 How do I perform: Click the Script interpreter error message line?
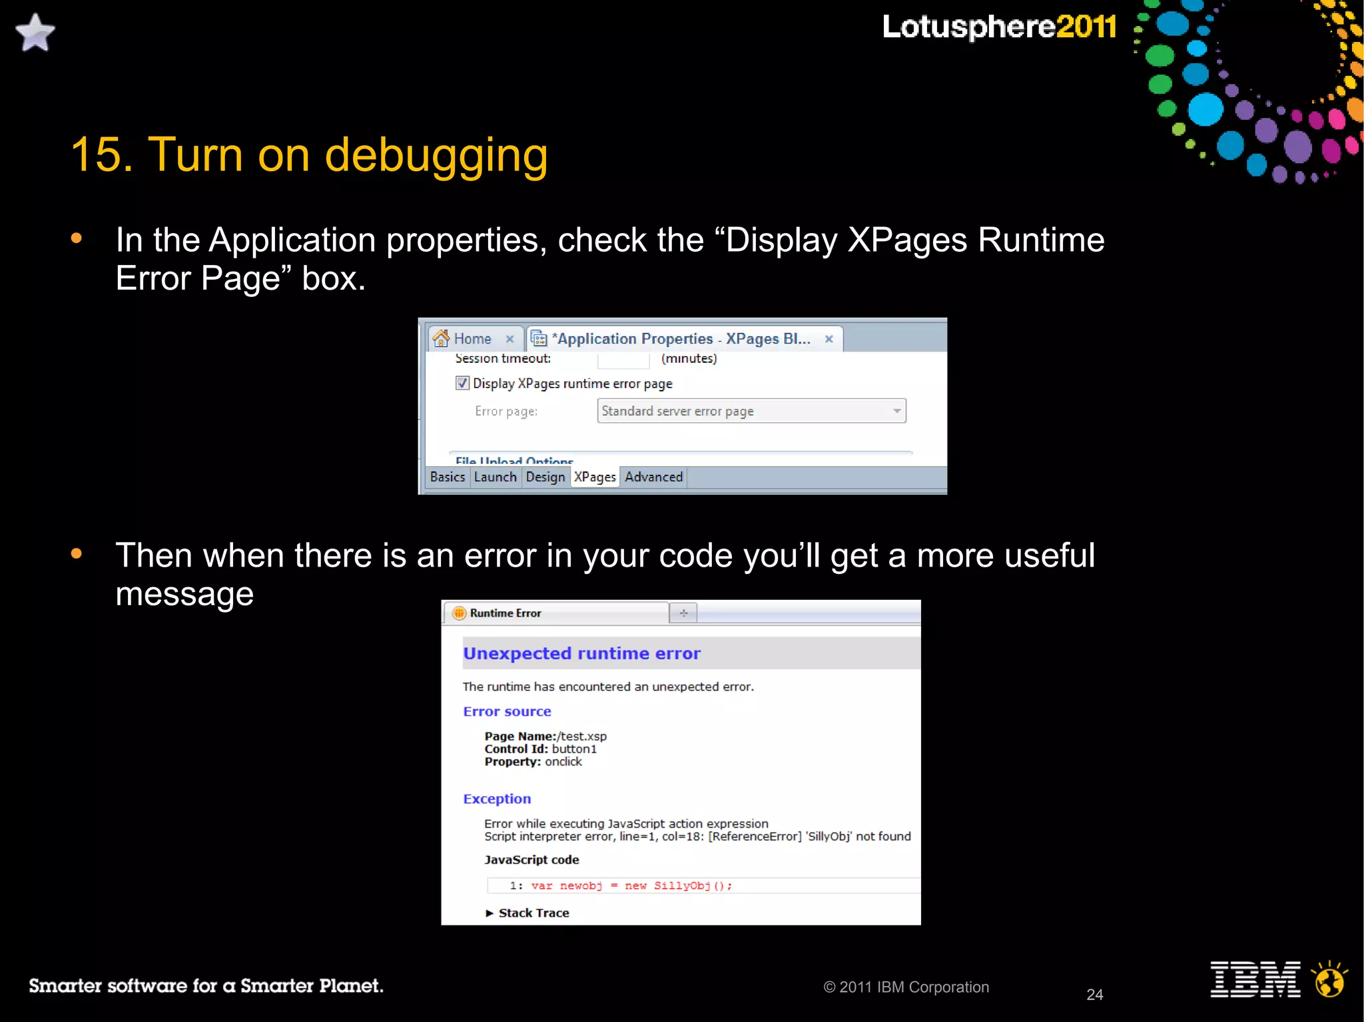[697, 836]
